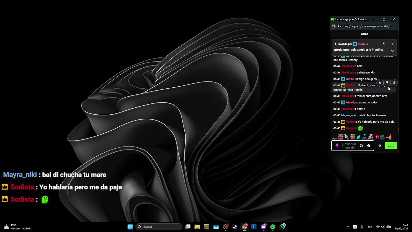Open the three-dot menu of pinned message
The image size is (412, 232).
(x=392, y=44)
